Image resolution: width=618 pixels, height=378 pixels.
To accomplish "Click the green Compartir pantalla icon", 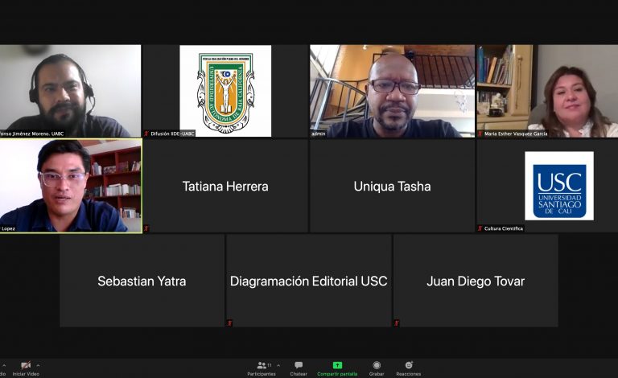I will [x=337, y=365].
